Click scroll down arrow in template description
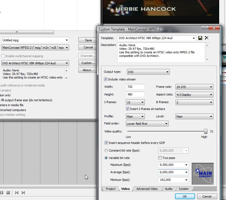The height and width of the screenshot is (200, 226). click(207, 60)
